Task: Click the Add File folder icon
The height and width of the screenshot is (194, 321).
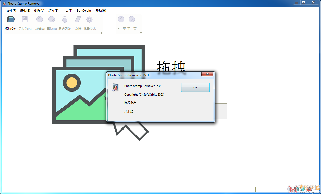Action: pos(11,19)
